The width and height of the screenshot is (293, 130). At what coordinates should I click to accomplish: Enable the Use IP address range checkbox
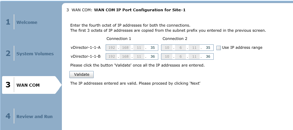(218, 48)
